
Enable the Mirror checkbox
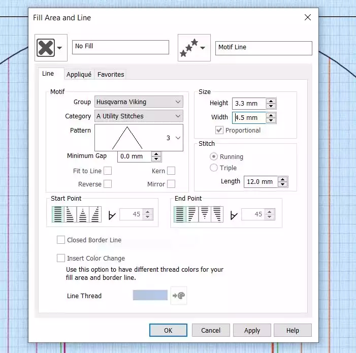pos(171,184)
